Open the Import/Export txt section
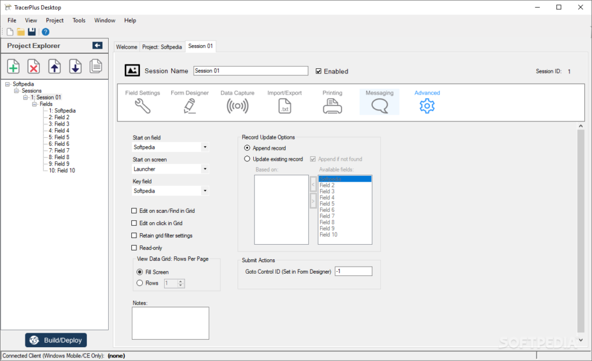This screenshot has width=592, height=361. pos(284,102)
